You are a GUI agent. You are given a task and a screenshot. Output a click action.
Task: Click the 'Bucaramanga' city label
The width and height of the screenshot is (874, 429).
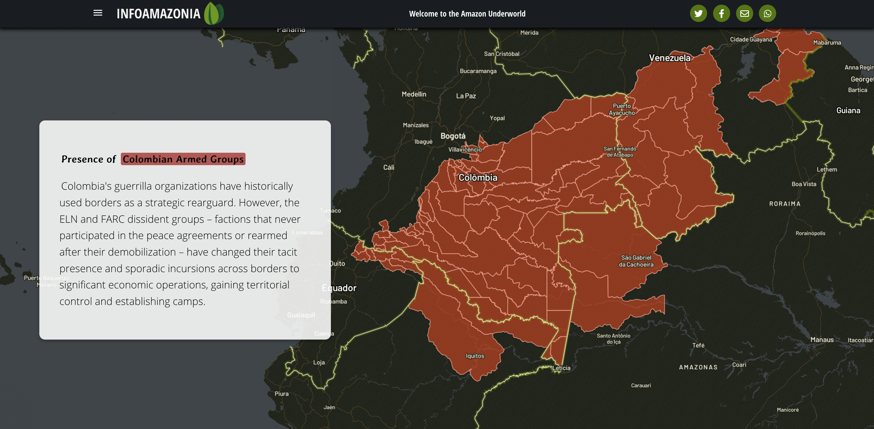click(478, 71)
